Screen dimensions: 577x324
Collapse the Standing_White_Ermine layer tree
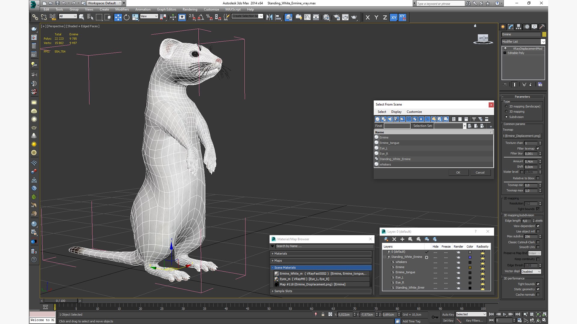tap(384, 257)
